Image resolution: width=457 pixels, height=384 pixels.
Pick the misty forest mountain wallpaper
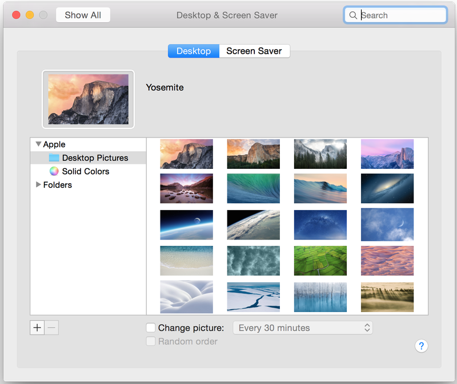click(320, 153)
